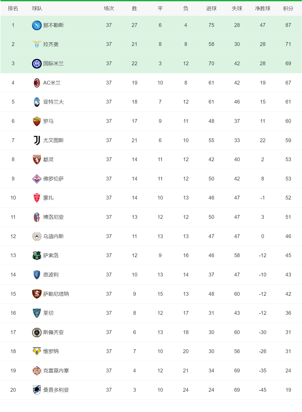Click the Lazio eagle logo
302x412 pixels.
coord(37,44)
